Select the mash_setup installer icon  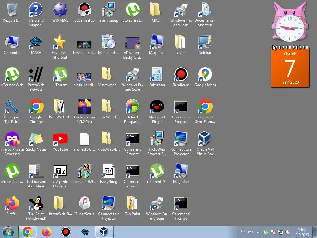[108, 12]
